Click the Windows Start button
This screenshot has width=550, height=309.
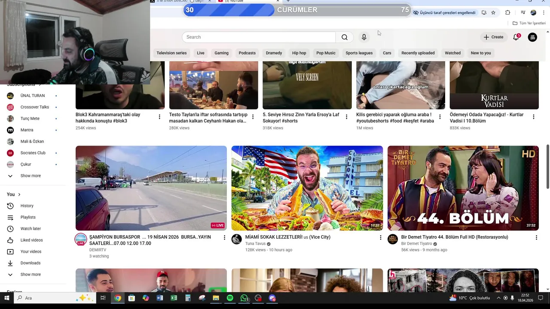(6, 298)
